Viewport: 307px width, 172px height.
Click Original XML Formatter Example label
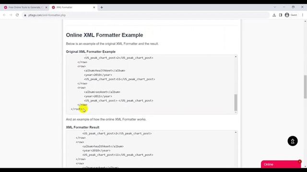pos(91,52)
